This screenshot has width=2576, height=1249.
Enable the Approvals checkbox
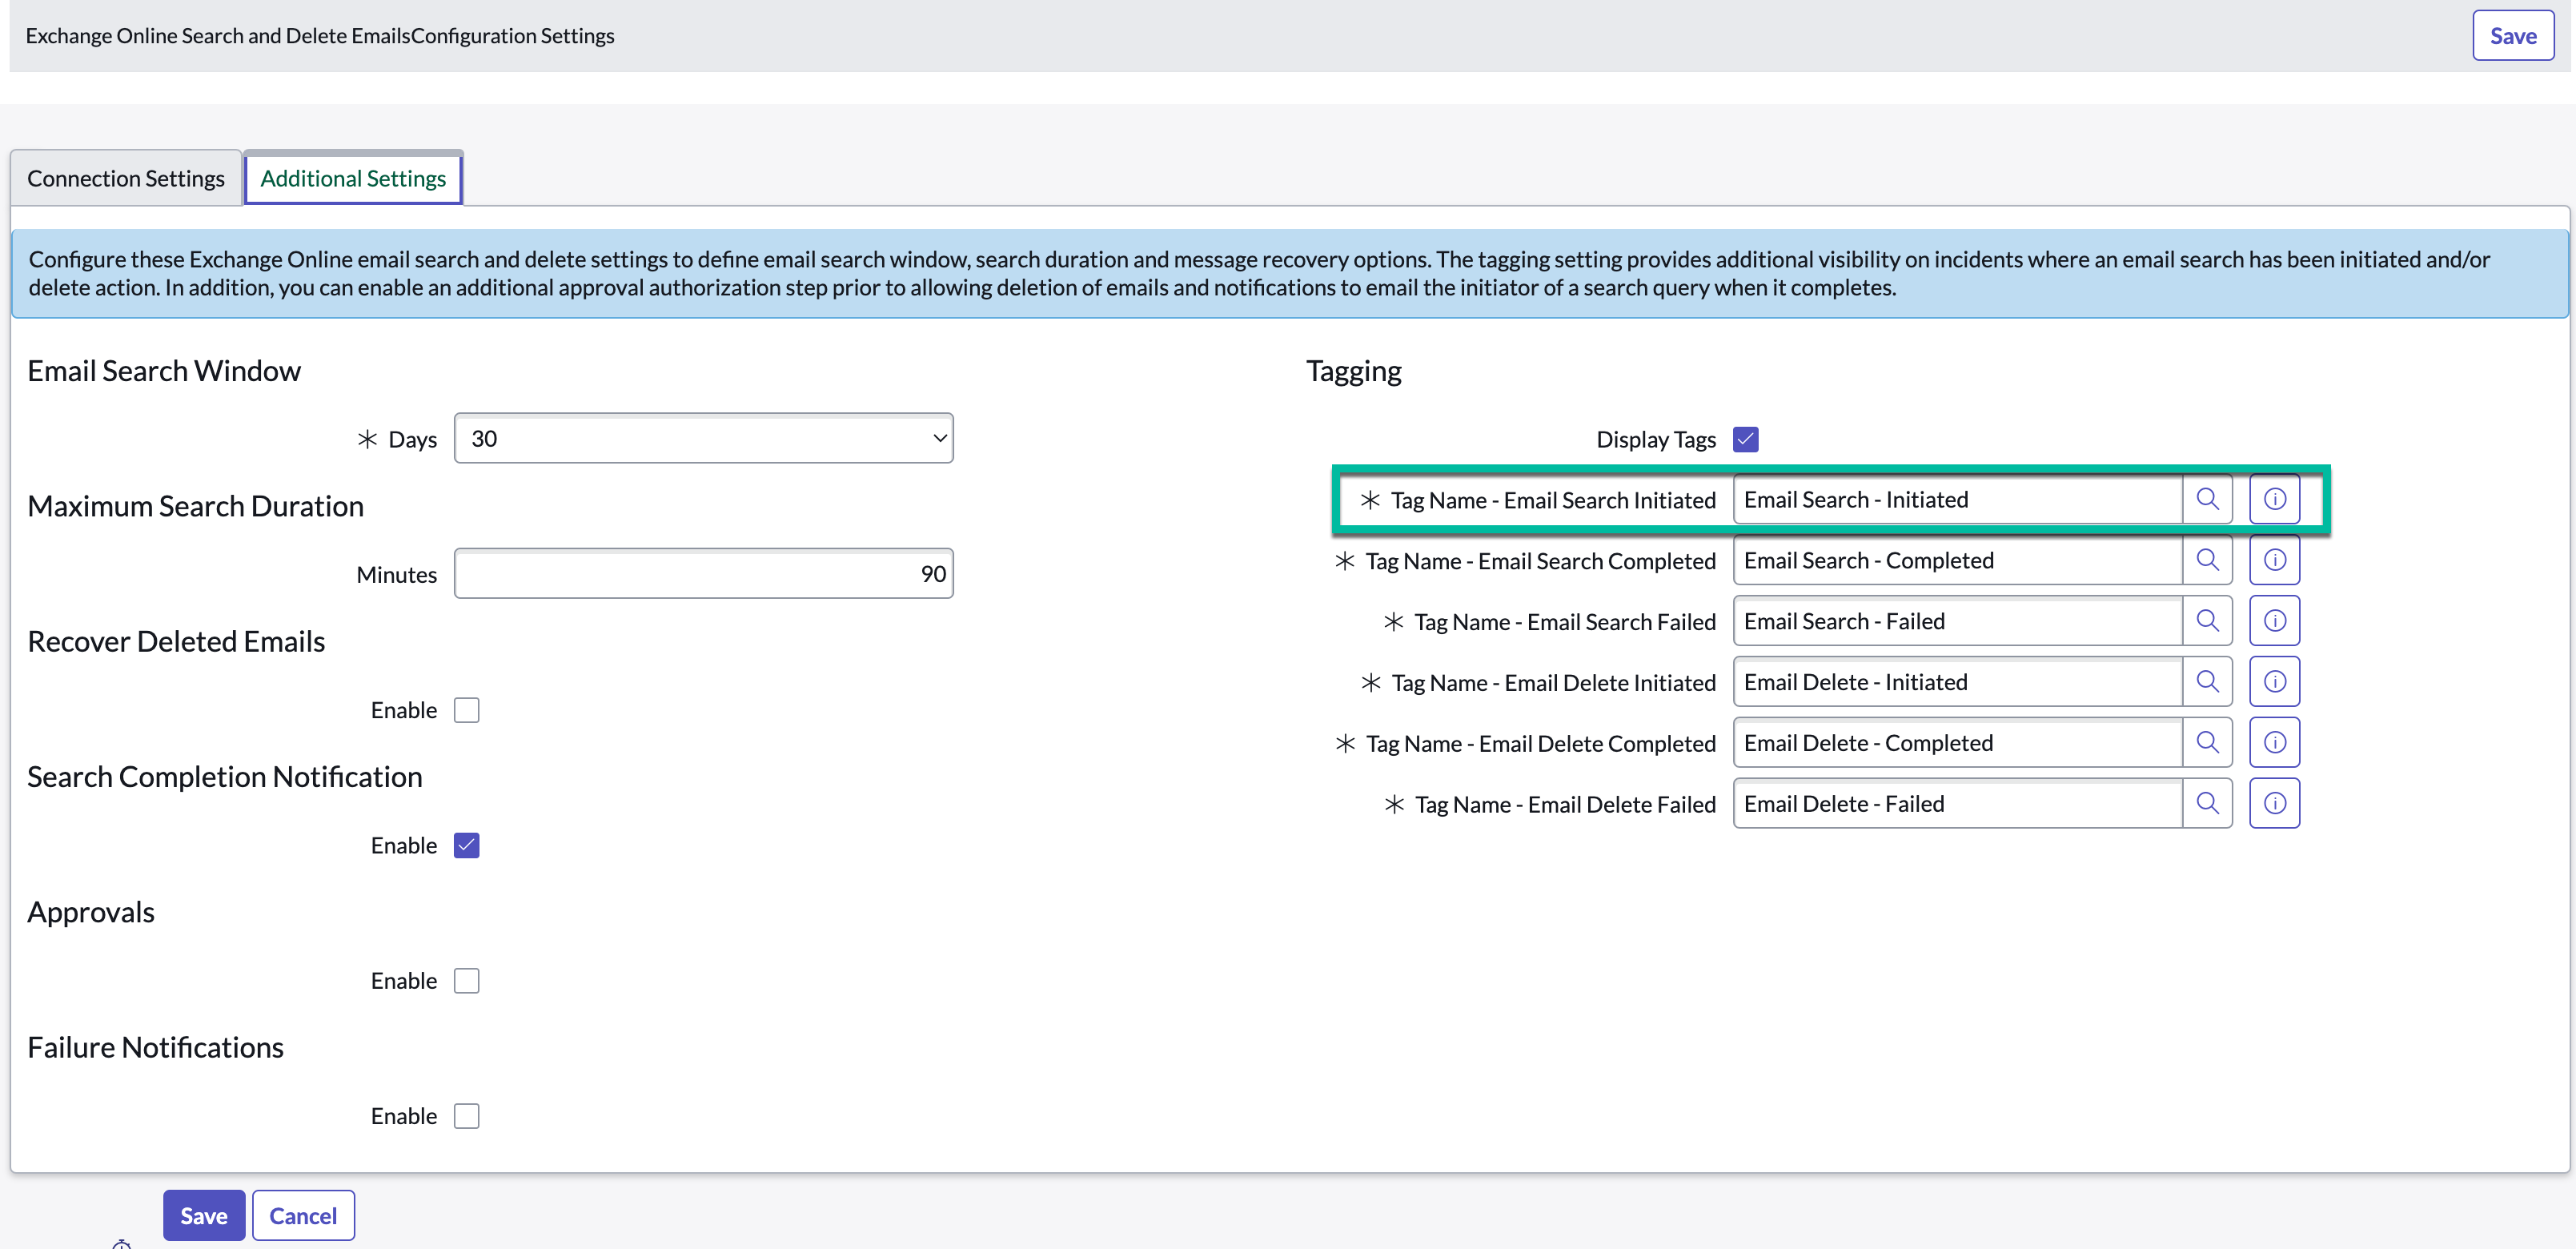point(466,981)
